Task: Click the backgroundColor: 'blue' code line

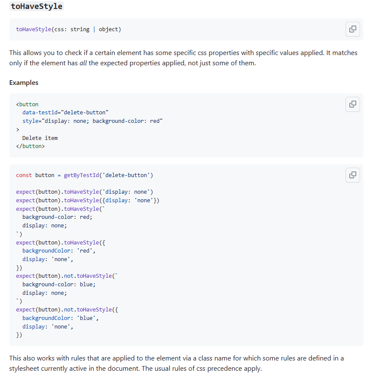Action: 61,318
